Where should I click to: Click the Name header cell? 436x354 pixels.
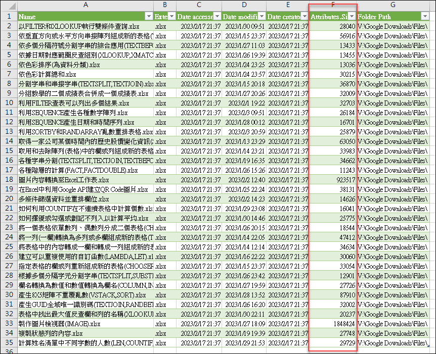tap(85, 16)
